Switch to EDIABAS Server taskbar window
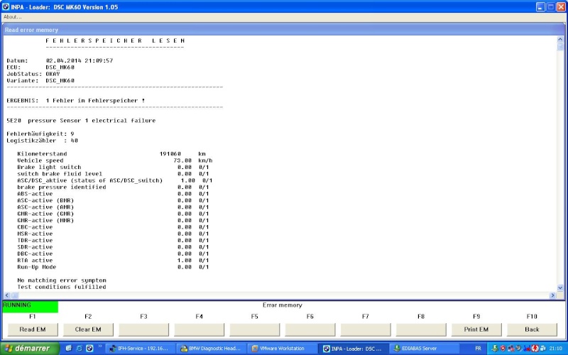 point(424,349)
